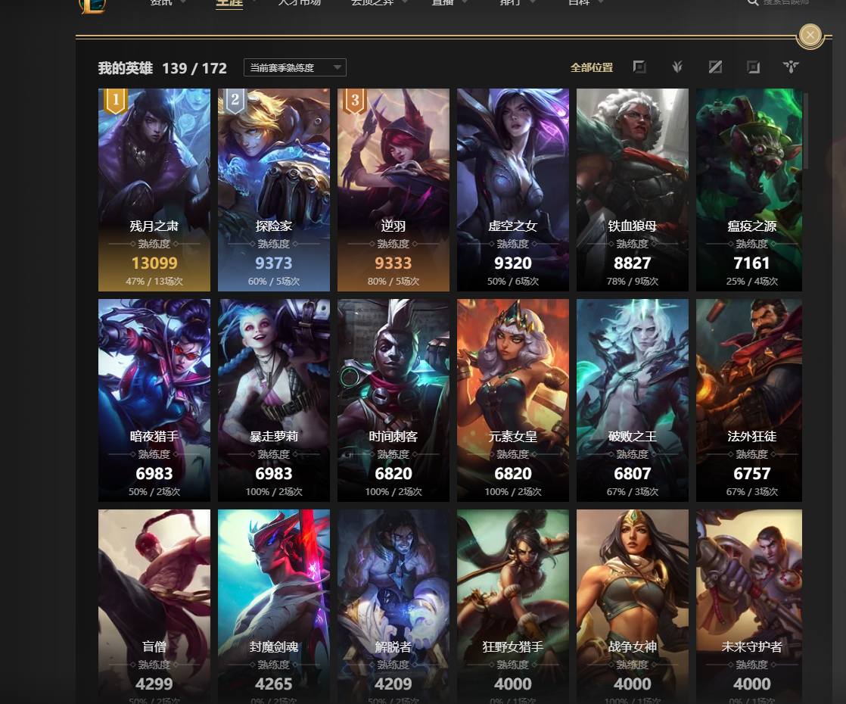The height and width of the screenshot is (704, 846).
Task: Open the 人才市场 menu item
Action: 300,3
